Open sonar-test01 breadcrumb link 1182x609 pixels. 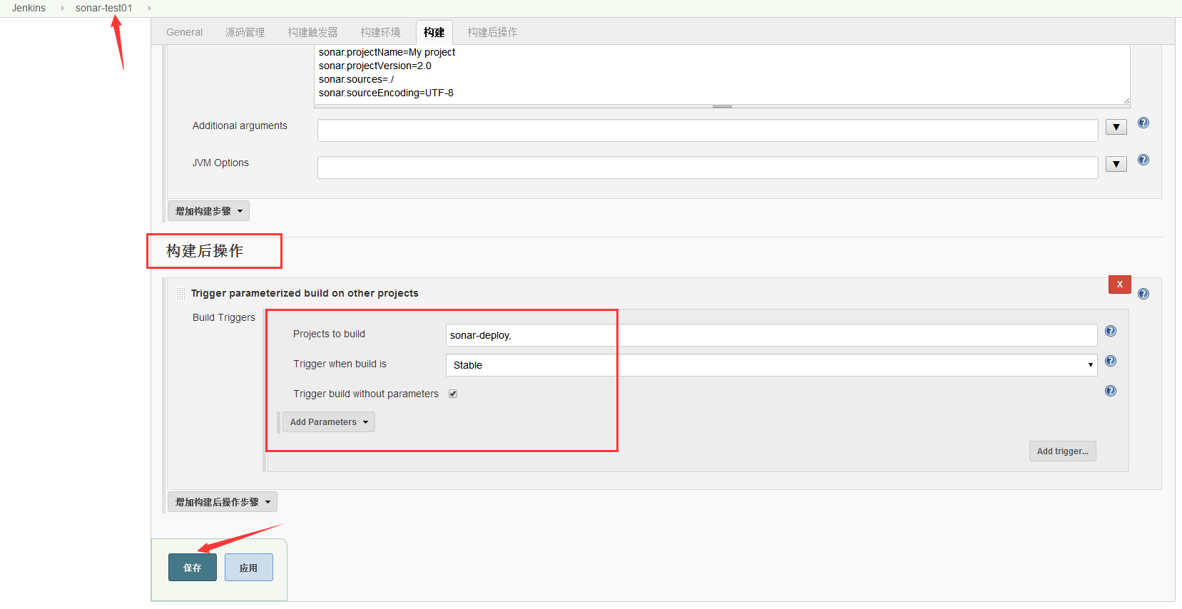pos(104,8)
